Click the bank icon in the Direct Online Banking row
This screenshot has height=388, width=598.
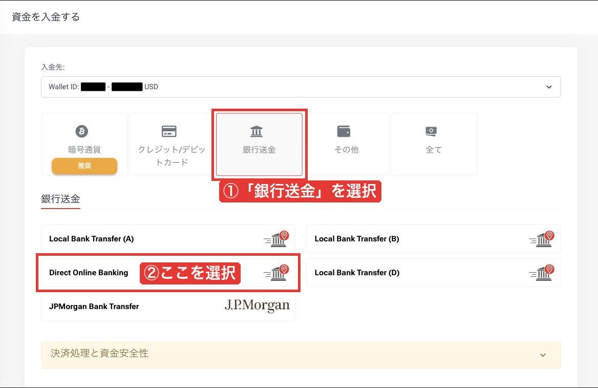(276, 273)
